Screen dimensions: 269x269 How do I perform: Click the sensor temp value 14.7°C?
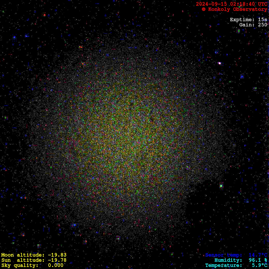[258, 255]
